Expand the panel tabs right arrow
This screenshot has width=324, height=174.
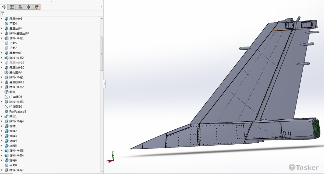click(x=101, y=6)
